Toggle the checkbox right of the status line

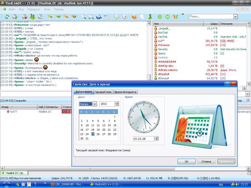pos(248,101)
